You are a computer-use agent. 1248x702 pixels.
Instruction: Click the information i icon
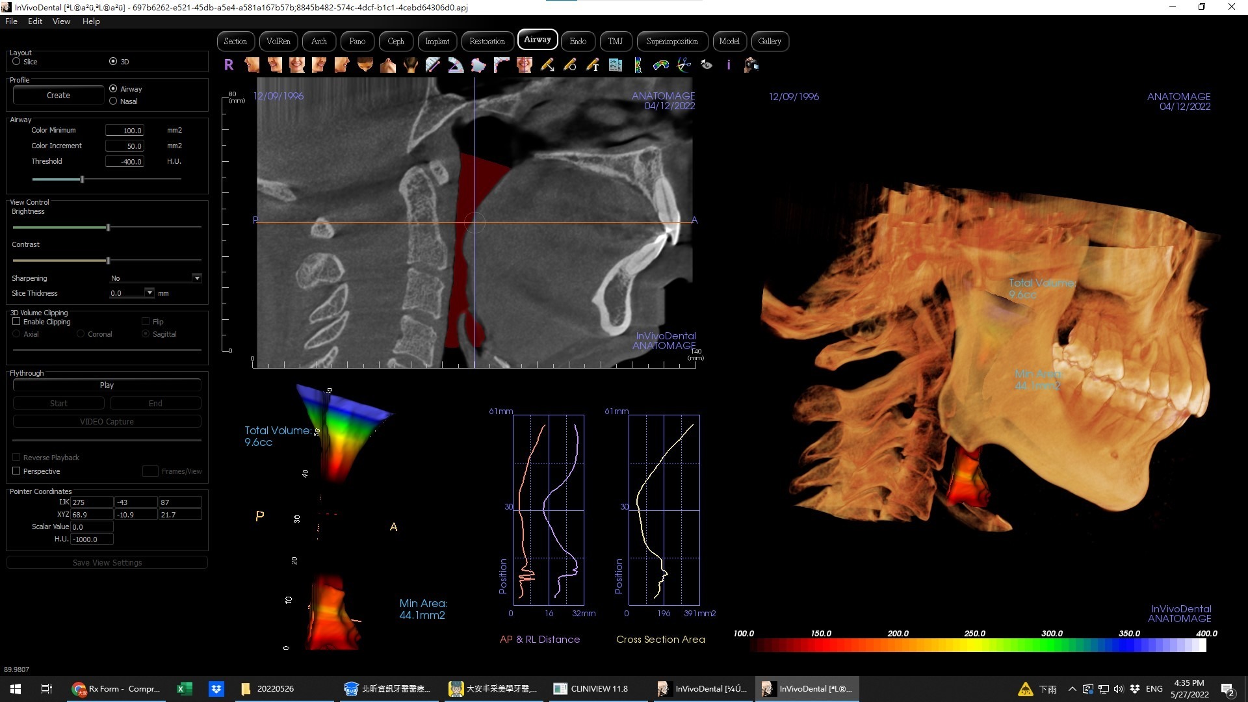coord(729,65)
